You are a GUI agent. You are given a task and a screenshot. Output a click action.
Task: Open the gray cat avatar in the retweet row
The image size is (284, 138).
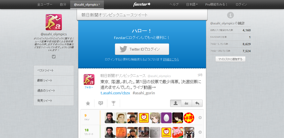tap(155, 133)
